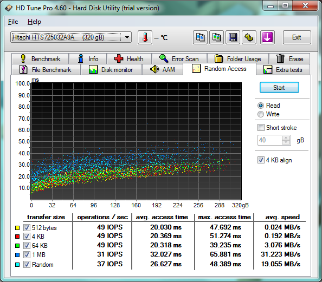This screenshot has width=322, height=282.
Task: Click the Exit button
Action: tap(297, 37)
